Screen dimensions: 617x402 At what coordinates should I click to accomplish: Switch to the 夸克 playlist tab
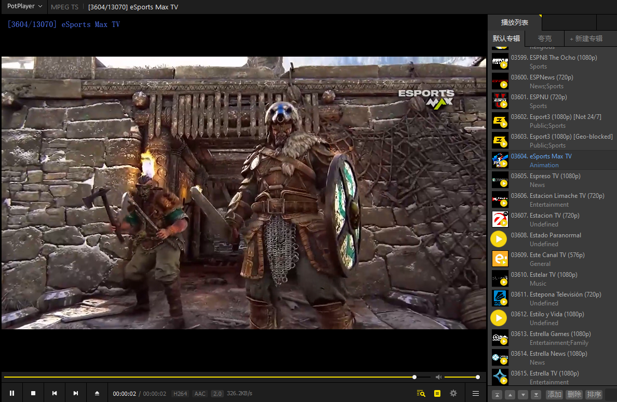pyautogui.click(x=545, y=38)
